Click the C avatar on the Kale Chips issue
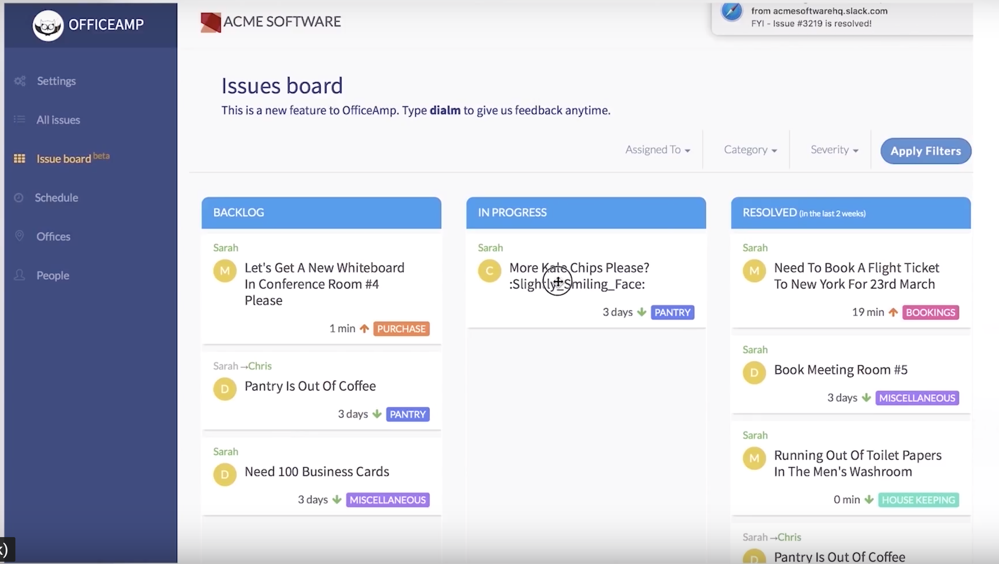999x564 pixels. (489, 271)
